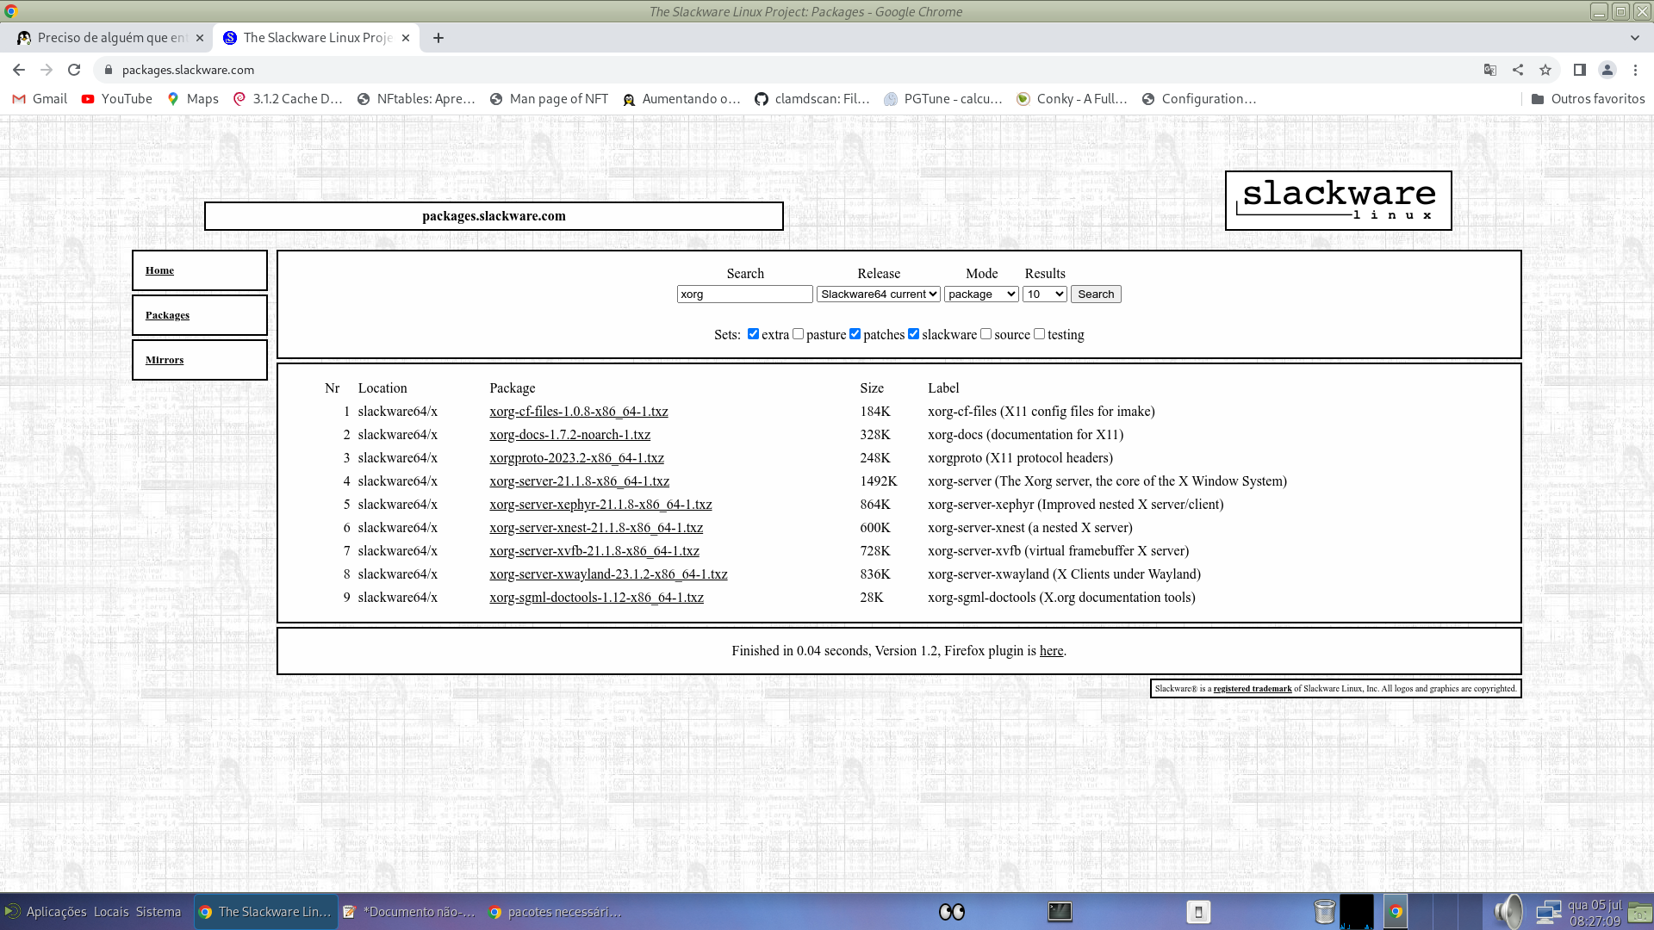Open the 'Aumentando o...' bookmark
This screenshot has height=930, width=1654.
(681, 99)
